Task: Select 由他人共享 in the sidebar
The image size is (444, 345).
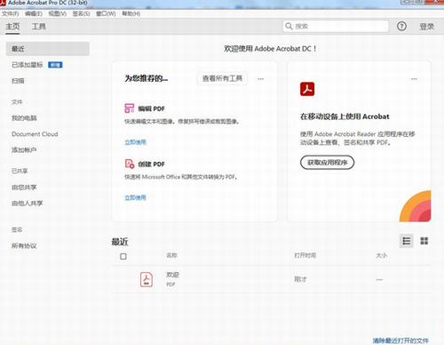Action: (28, 204)
